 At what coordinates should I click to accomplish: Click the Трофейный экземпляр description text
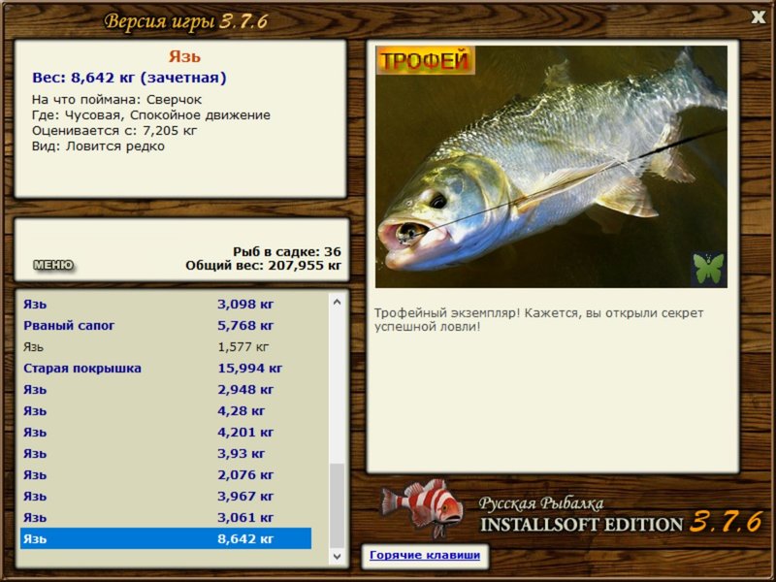pyautogui.click(x=538, y=320)
